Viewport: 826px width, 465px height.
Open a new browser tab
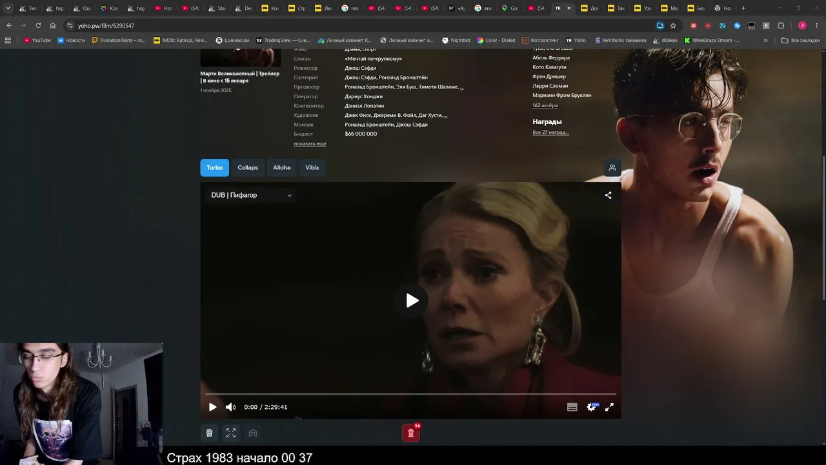coord(743,8)
